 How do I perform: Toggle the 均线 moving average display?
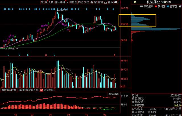(80, 2)
